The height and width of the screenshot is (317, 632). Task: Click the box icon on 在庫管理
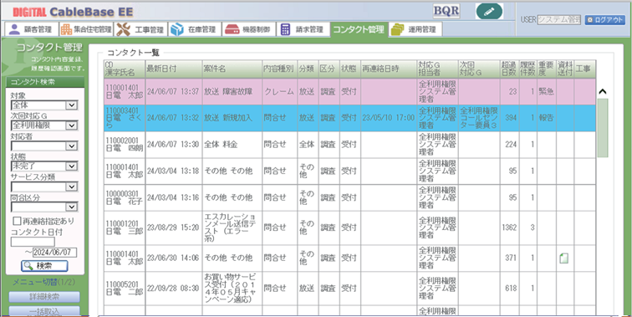pyautogui.click(x=177, y=29)
